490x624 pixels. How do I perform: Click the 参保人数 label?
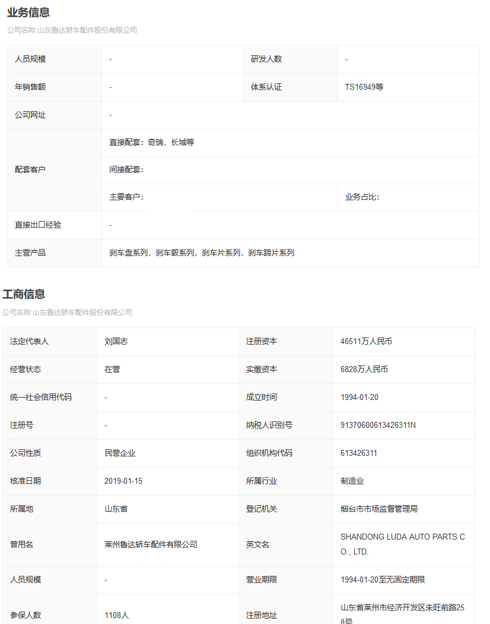point(26,615)
